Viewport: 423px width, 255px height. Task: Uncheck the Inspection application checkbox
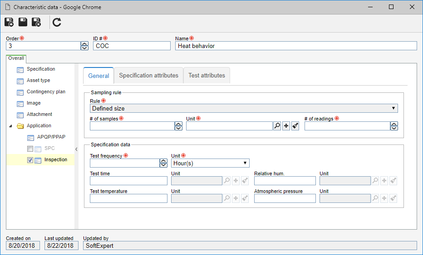pyautogui.click(x=30, y=160)
